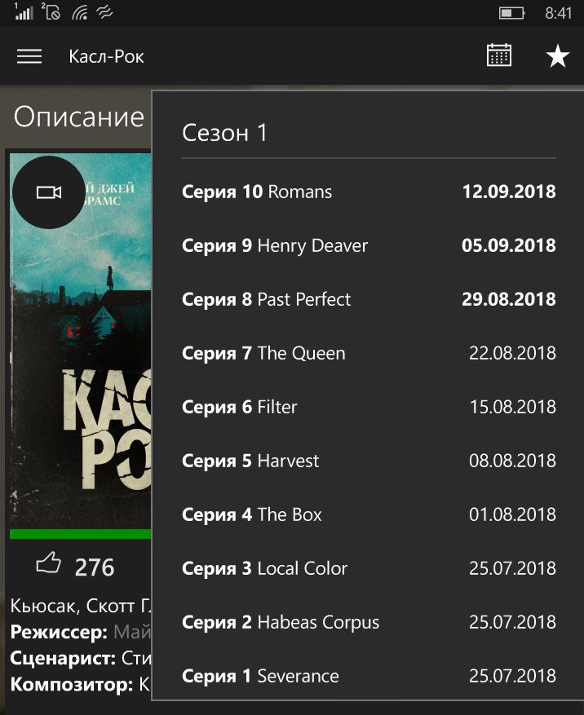Like the show with thumbs-up icon
584x715 pixels.
48,563
